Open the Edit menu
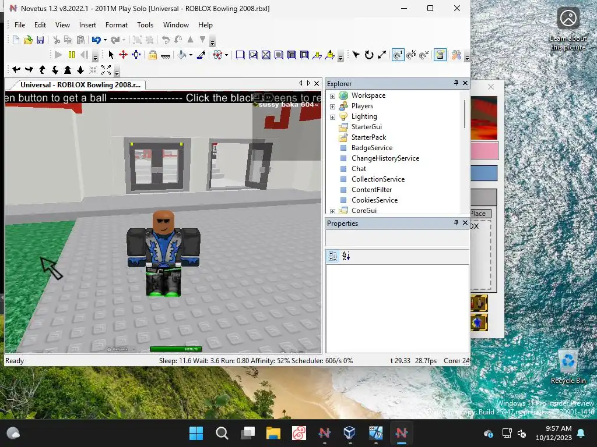This screenshot has height=447, width=597. coord(40,24)
